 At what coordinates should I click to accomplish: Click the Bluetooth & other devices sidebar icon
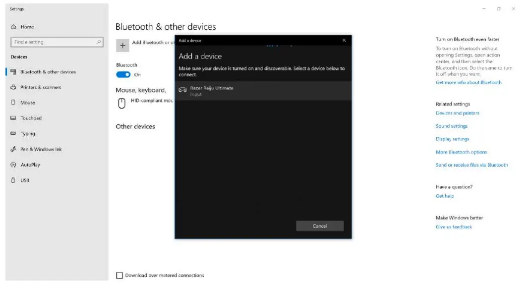click(13, 72)
